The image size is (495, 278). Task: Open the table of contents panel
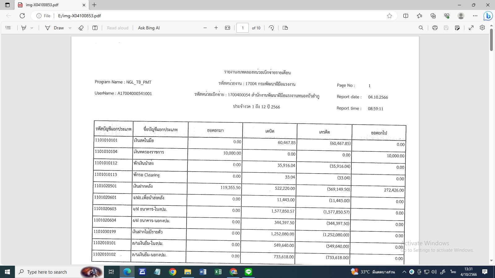(x=8, y=28)
